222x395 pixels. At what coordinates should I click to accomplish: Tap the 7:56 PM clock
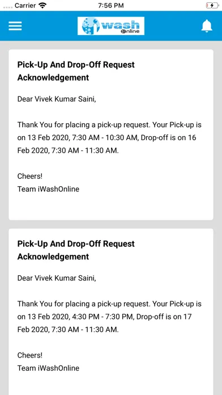click(x=111, y=6)
